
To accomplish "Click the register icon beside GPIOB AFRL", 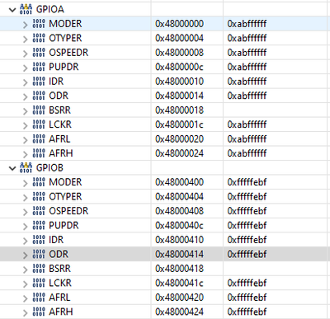I will point(39,298).
